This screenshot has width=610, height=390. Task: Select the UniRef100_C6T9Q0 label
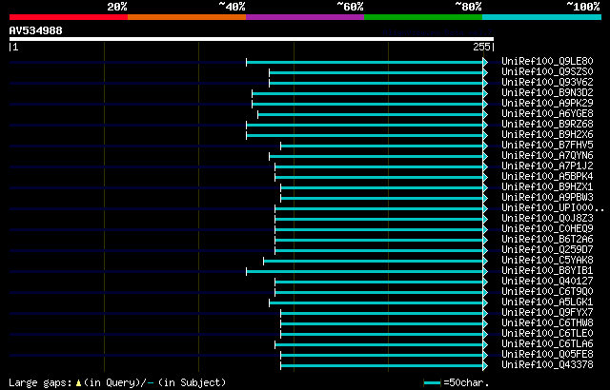click(x=547, y=292)
